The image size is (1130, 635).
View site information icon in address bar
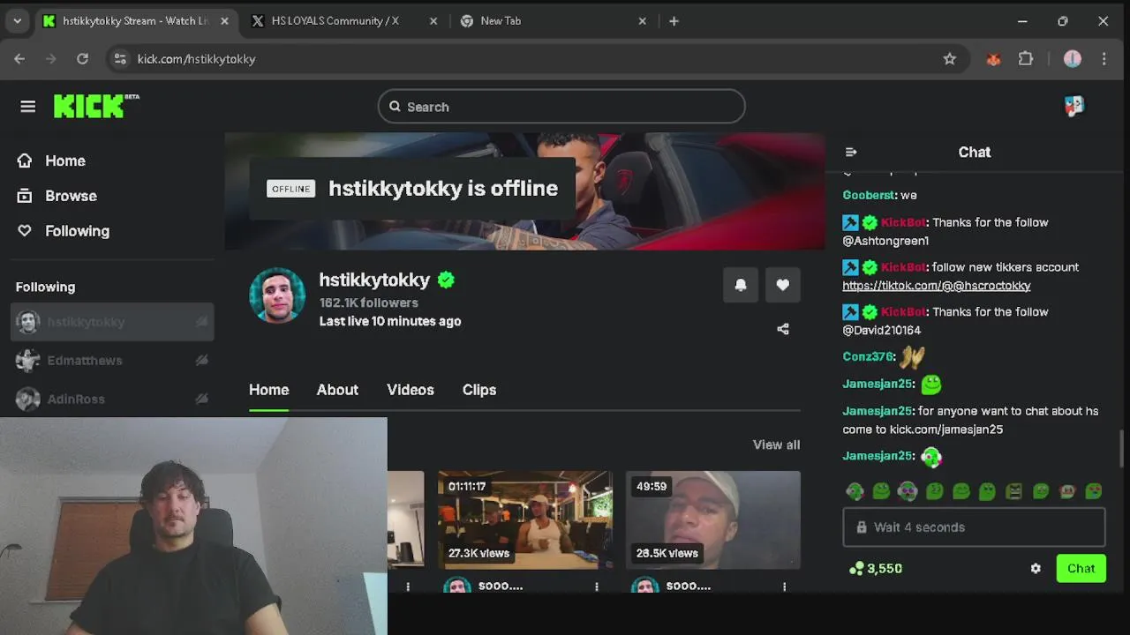(121, 59)
